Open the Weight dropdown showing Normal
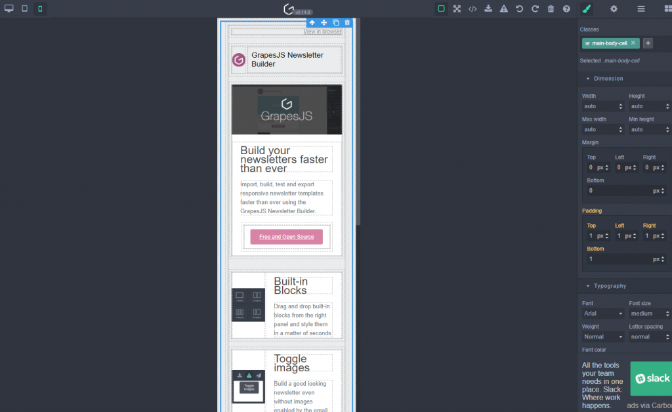This screenshot has width=672, height=412. coord(602,337)
